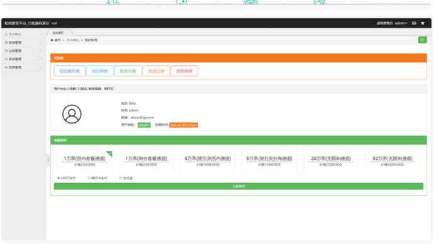Open the 短信模板 shortcut
This screenshot has width=438, height=244.
tap(99, 71)
